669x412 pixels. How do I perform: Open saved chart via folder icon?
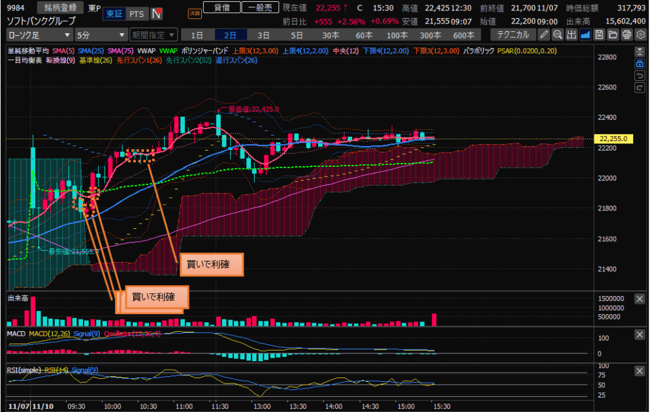[613, 35]
